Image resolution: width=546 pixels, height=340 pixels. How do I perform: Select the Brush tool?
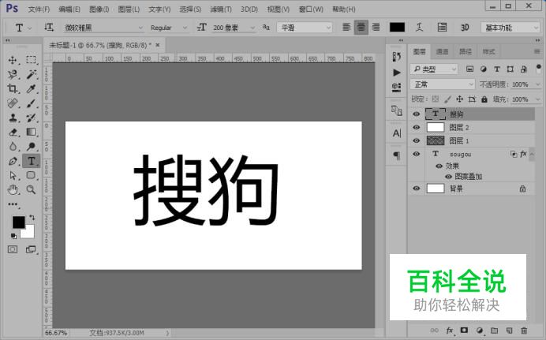click(x=31, y=103)
